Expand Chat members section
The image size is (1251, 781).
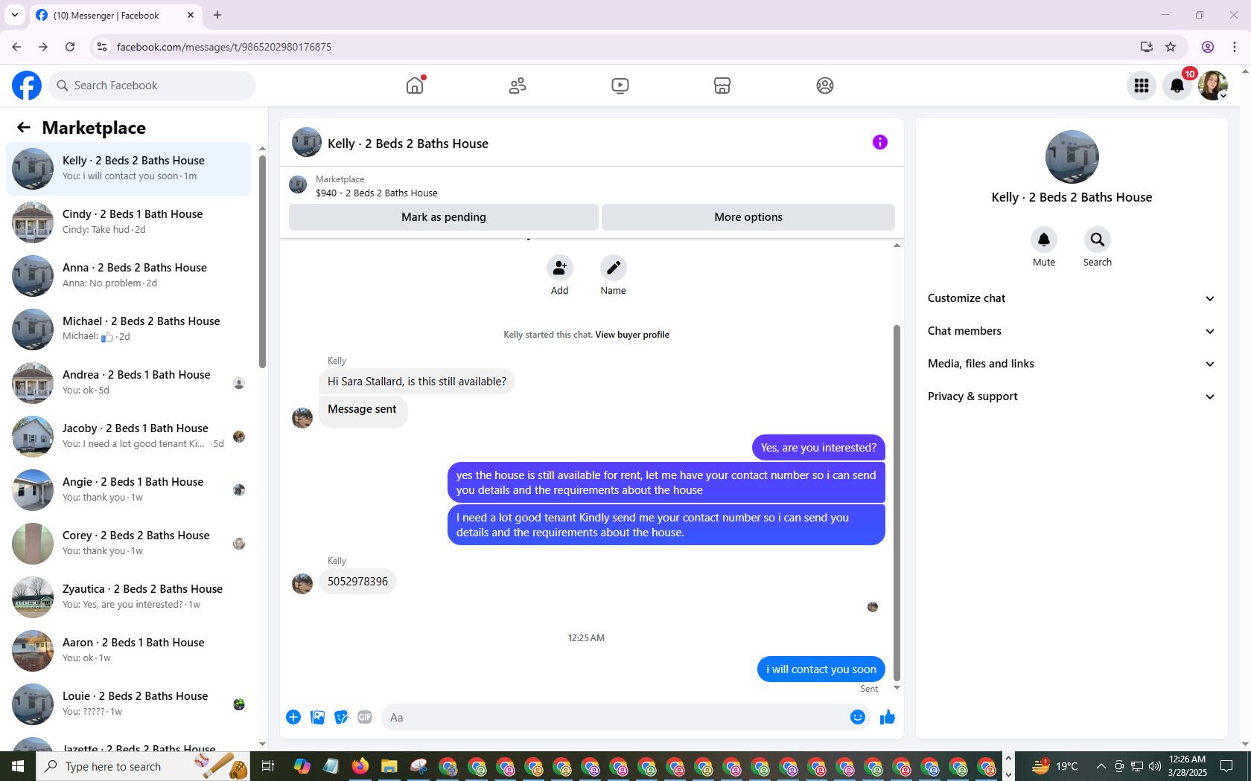coord(1072,331)
